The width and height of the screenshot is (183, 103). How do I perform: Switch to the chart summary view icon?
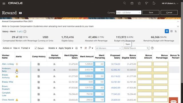click(176, 31)
